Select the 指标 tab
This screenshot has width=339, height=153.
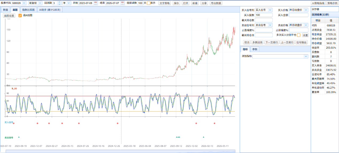coord(245,49)
